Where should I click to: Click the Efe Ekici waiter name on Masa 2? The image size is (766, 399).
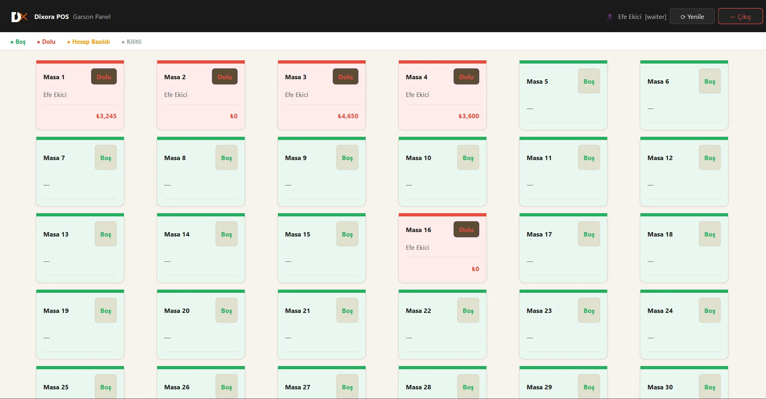[176, 95]
